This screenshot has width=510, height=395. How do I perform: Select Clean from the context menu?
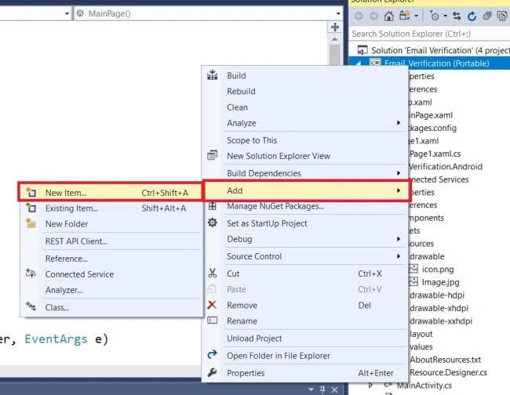pyautogui.click(x=237, y=107)
